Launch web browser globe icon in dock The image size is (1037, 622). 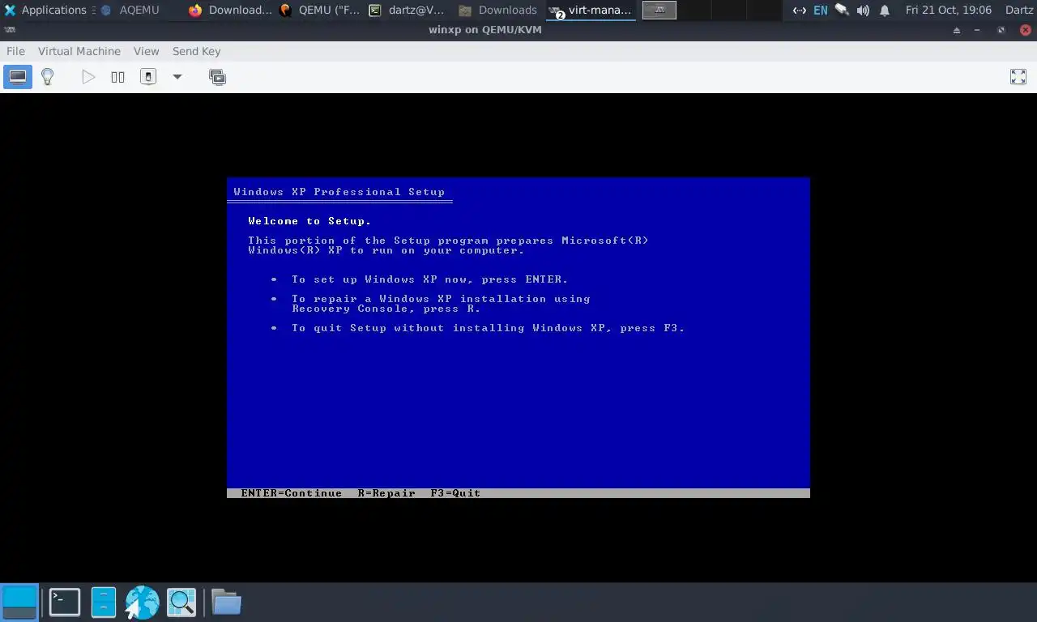[x=142, y=603]
